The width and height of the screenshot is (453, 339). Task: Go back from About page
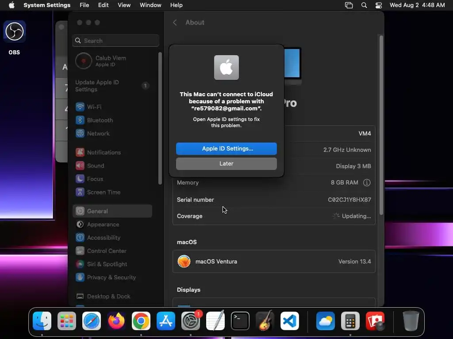(175, 23)
